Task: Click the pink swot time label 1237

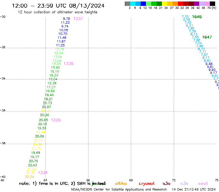Action: coord(78,19)
